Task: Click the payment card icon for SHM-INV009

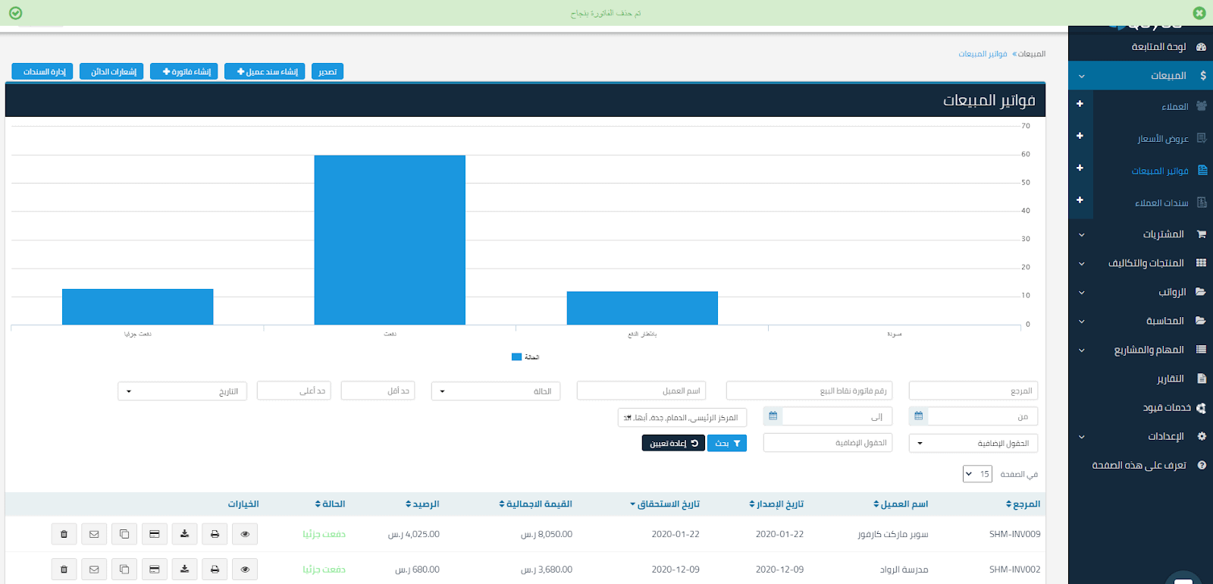Action: [x=154, y=534]
